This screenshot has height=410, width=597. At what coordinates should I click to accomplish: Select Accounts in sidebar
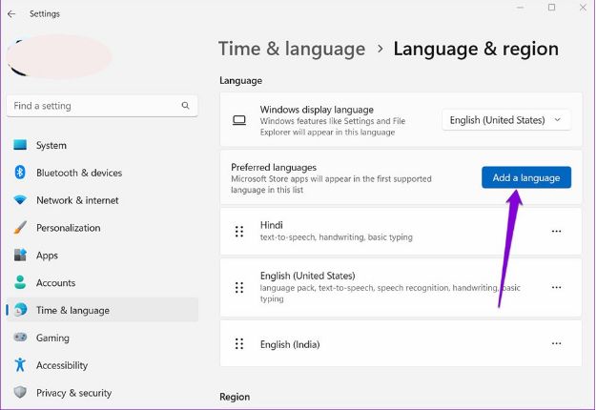(x=102, y=282)
